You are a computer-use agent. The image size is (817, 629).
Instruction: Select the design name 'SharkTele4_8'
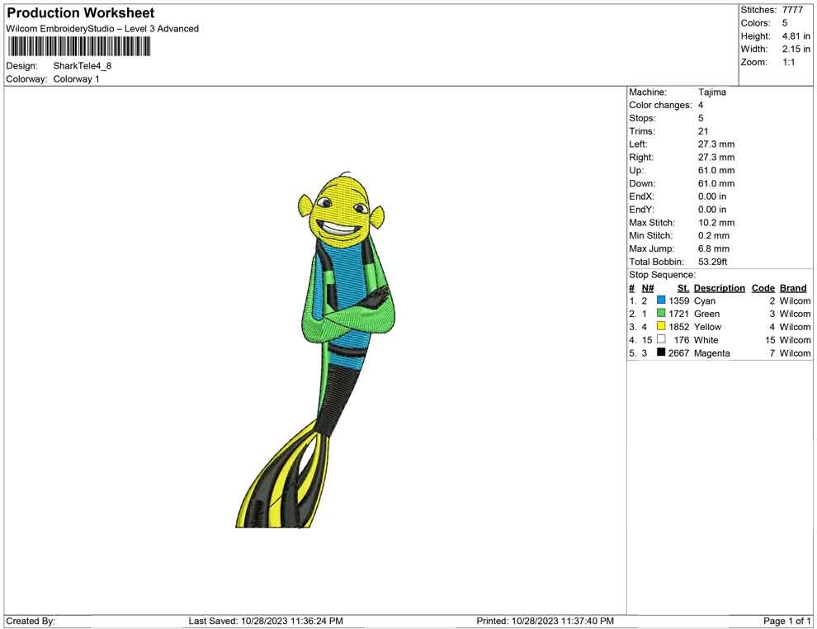[83, 66]
